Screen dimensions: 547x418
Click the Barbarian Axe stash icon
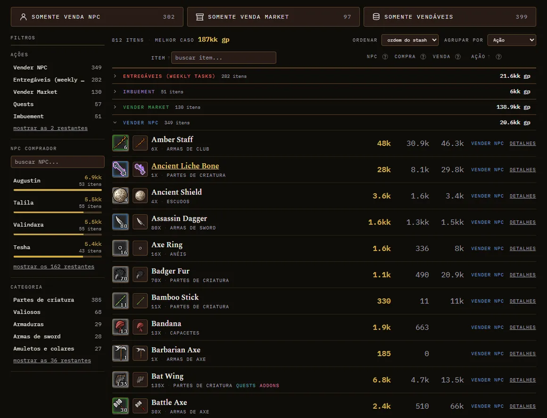(x=120, y=353)
